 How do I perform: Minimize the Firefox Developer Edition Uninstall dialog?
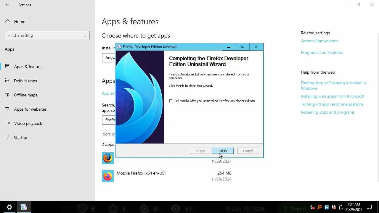229,47
